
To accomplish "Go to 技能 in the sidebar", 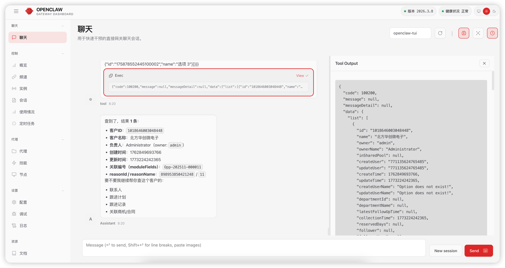I will click(x=23, y=163).
